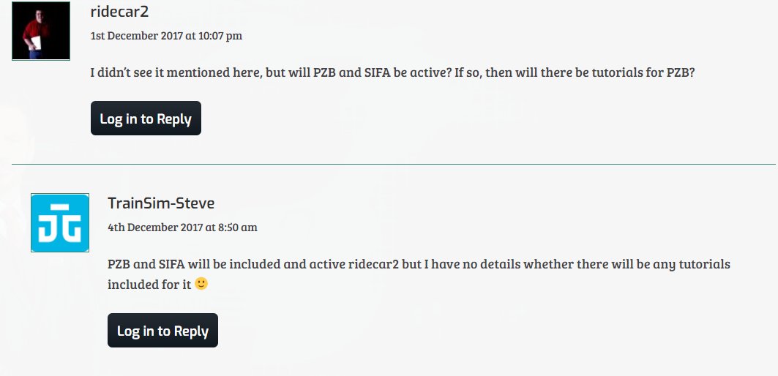Click the horizontal divider between the comments
This screenshot has height=376, width=778.
[x=393, y=164]
